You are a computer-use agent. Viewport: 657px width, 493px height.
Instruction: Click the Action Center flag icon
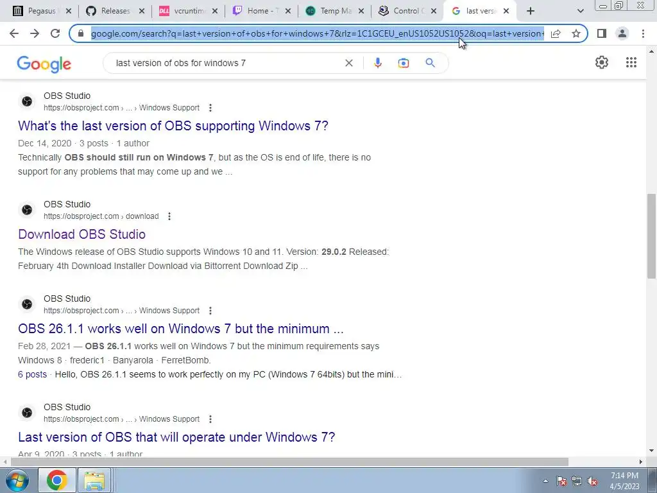click(x=561, y=481)
